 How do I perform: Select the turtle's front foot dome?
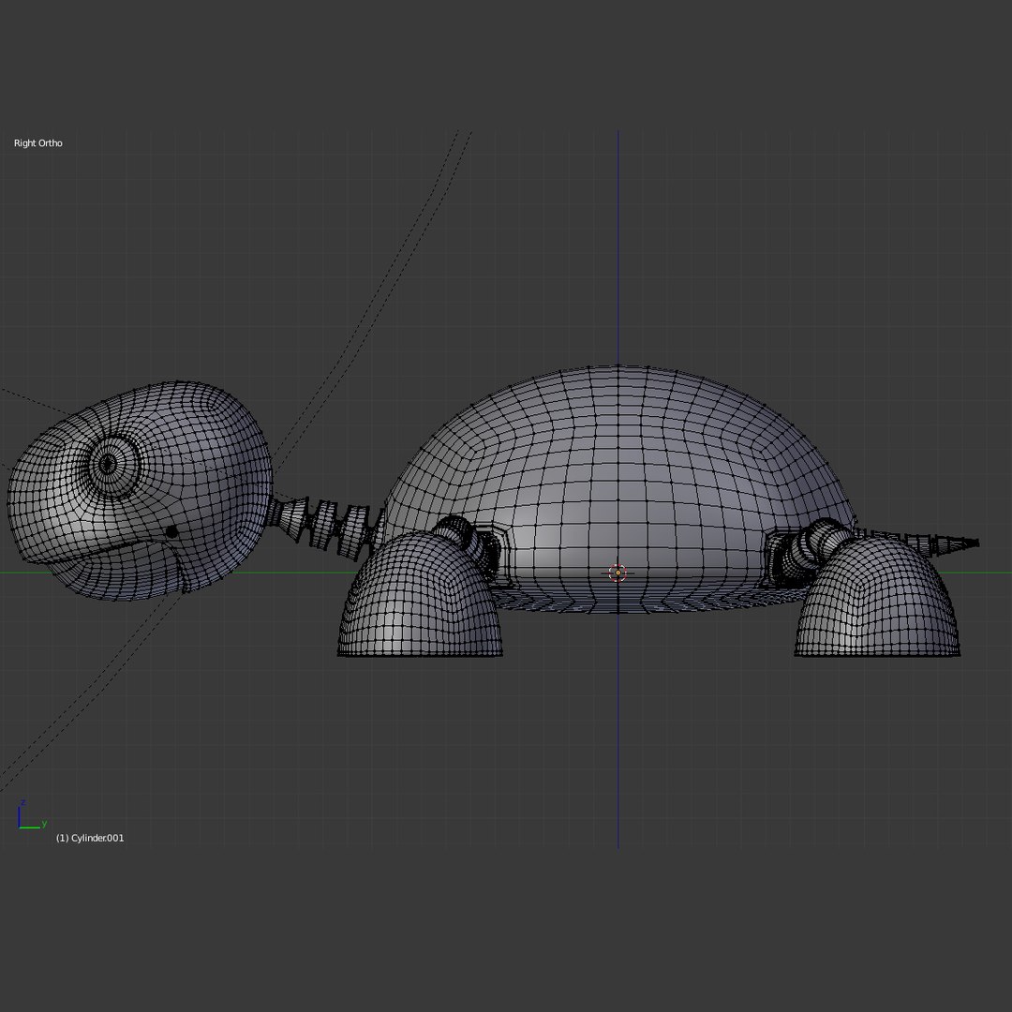[420, 594]
